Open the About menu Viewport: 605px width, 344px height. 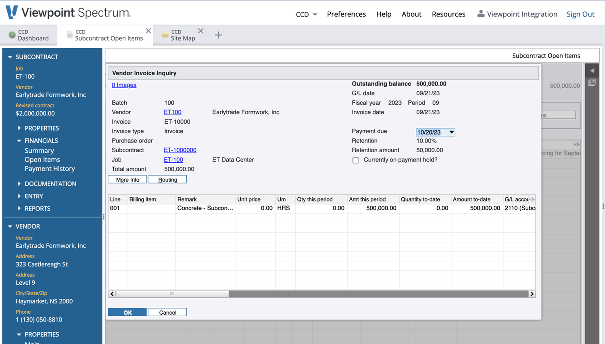click(411, 14)
